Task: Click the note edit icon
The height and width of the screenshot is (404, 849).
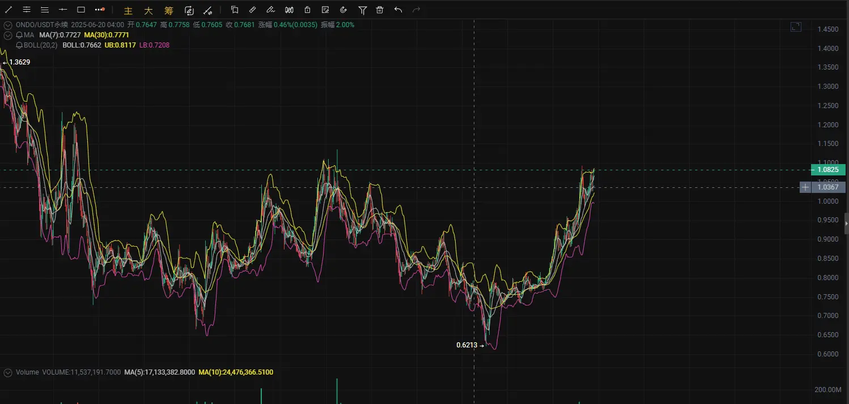Action: 325,10
